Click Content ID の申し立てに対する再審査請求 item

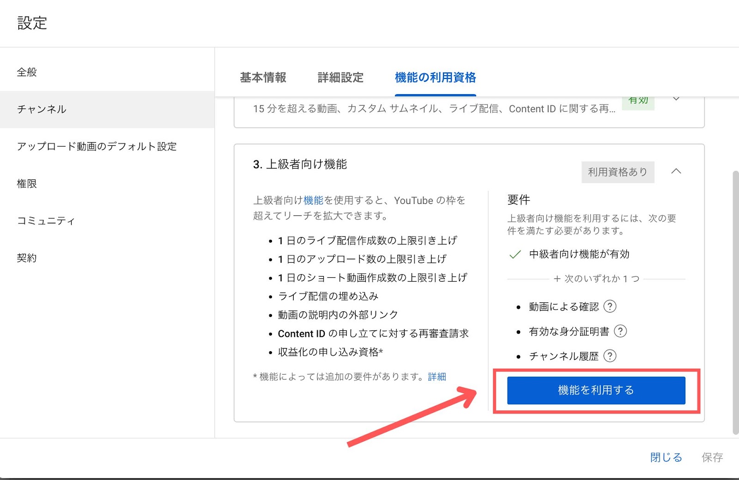click(373, 334)
